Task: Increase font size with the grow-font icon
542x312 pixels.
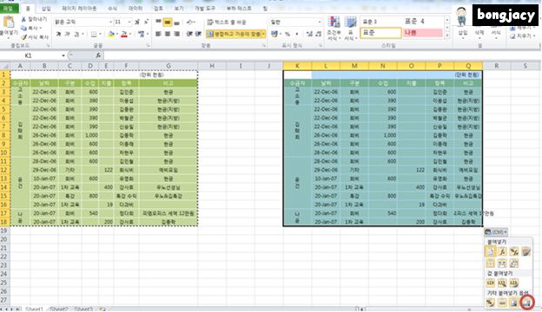Action: 137,22
